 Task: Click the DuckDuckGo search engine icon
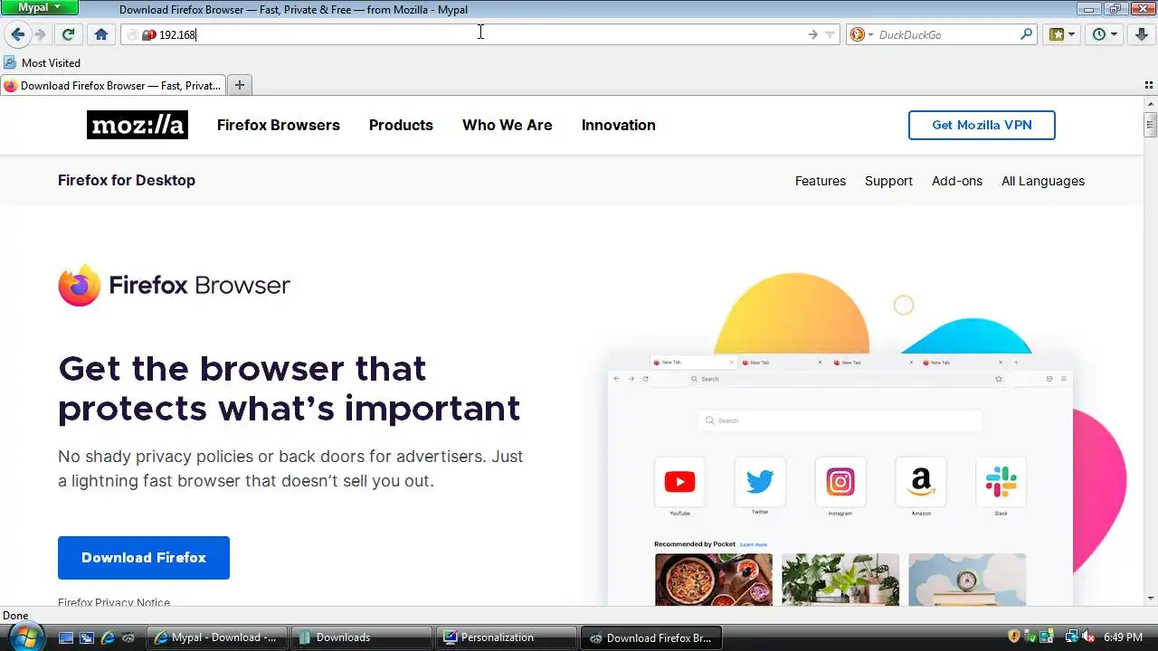[857, 34]
